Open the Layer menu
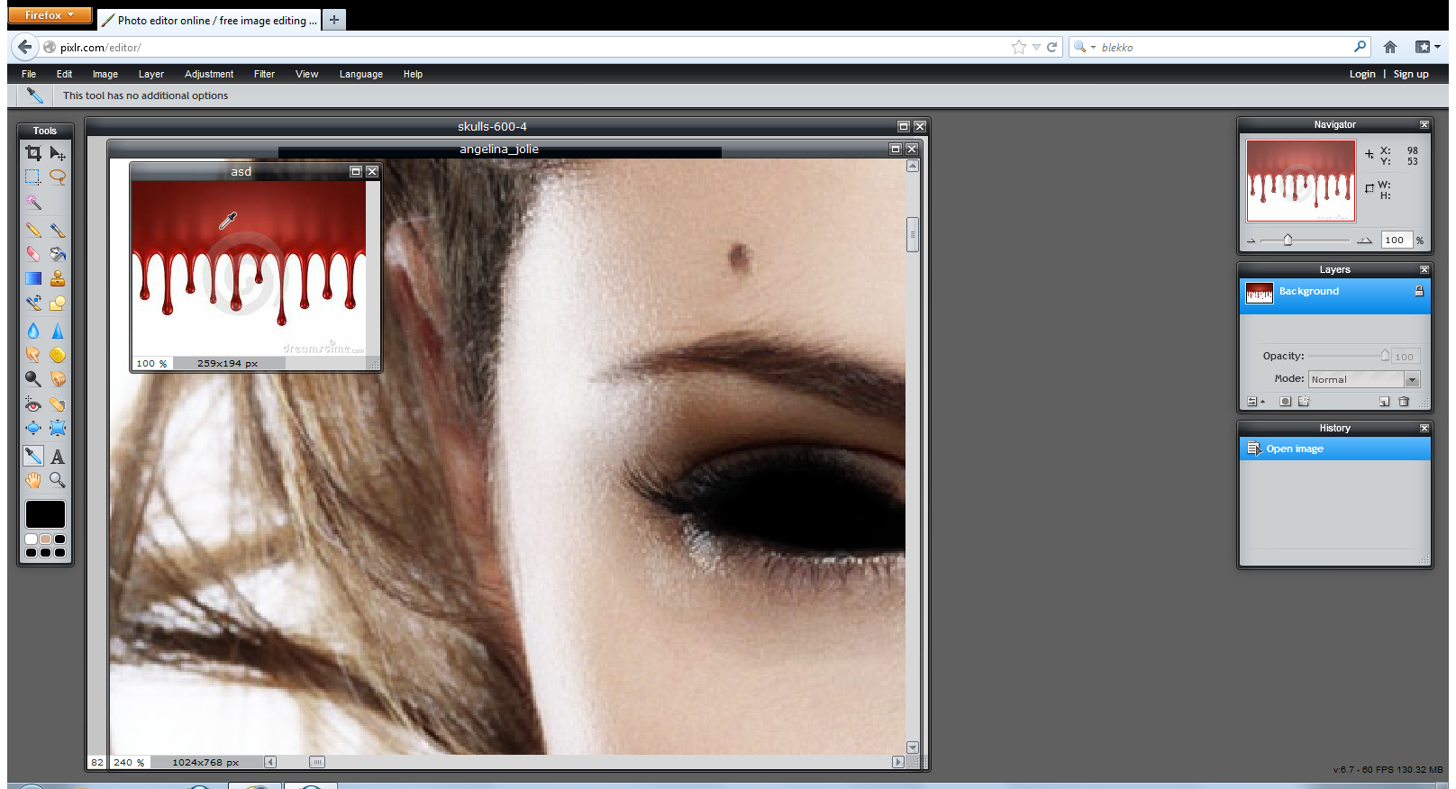Image resolution: width=1456 pixels, height=789 pixels. (151, 74)
